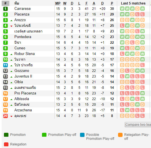Click the dark gray rank 13 badge

point(5,76)
